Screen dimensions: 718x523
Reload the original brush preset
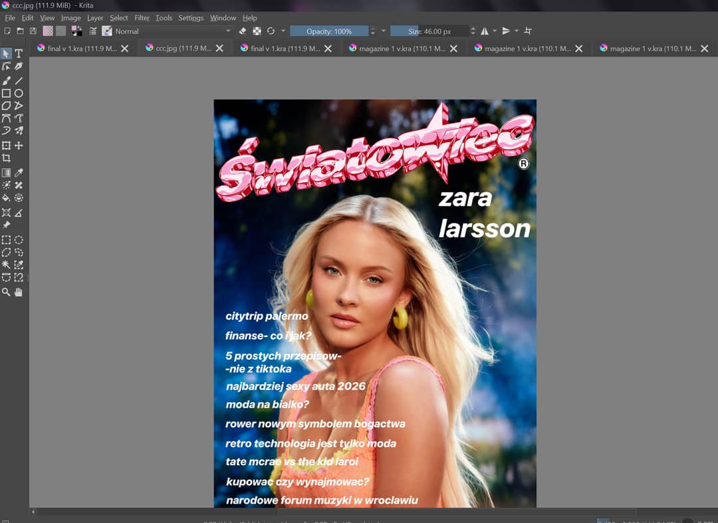[271, 31]
